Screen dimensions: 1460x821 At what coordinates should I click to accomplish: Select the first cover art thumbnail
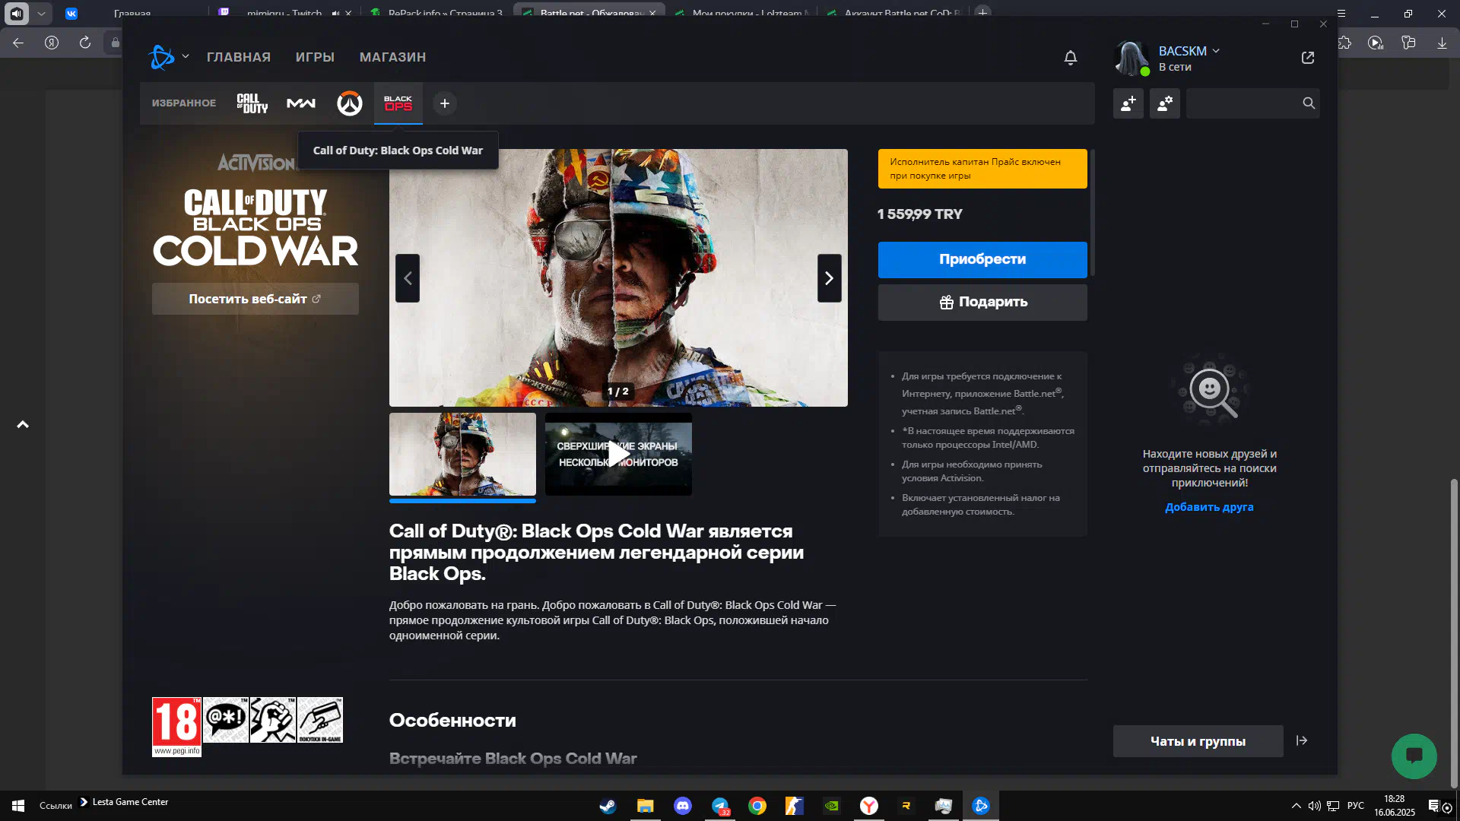(462, 455)
